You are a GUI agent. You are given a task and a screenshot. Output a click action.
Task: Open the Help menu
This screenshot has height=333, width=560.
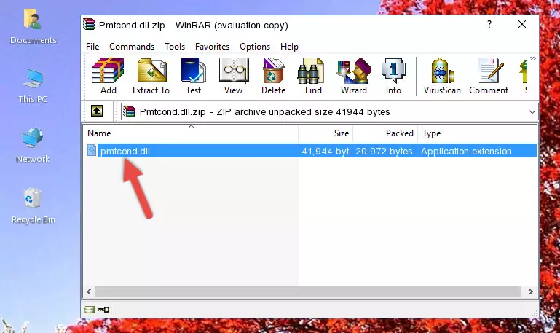tap(289, 47)
